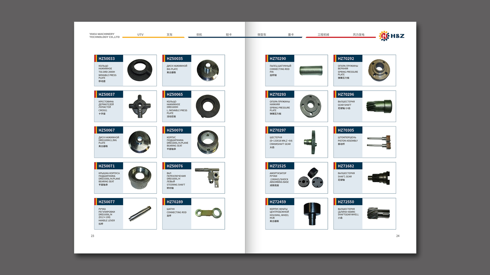Open the HZ50071 bearing seat photo

(140, 178)
